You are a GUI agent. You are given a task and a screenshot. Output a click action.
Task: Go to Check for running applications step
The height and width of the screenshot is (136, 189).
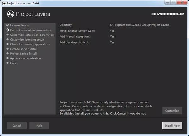(x=30, y=44)
